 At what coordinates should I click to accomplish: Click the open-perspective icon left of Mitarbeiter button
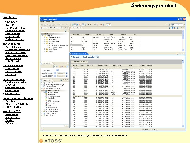(169, 25)
